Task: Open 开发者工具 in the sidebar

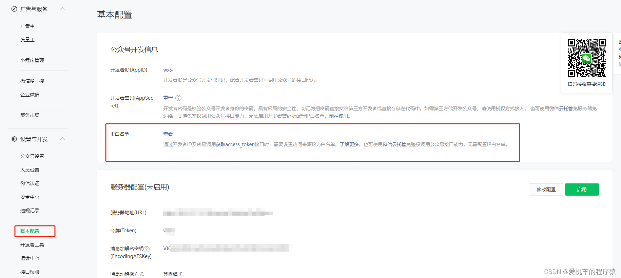Action: 32,245
